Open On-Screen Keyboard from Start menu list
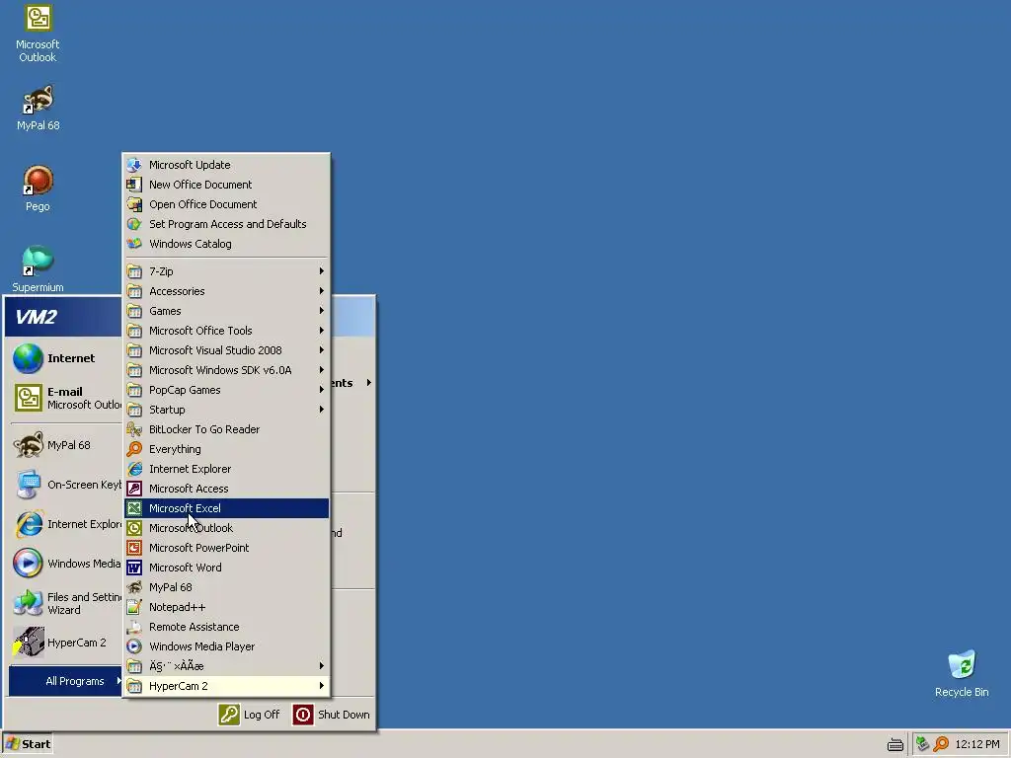Image resolution: width=1011 pixels, height=758 pixels. click(x=65, y=485)
